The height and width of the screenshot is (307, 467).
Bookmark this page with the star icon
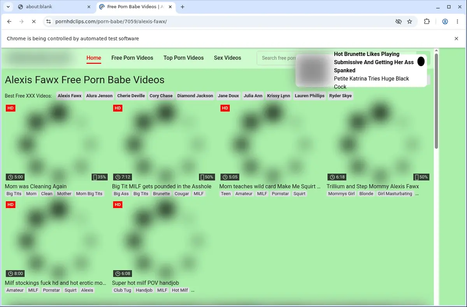[x=409, y=22]
